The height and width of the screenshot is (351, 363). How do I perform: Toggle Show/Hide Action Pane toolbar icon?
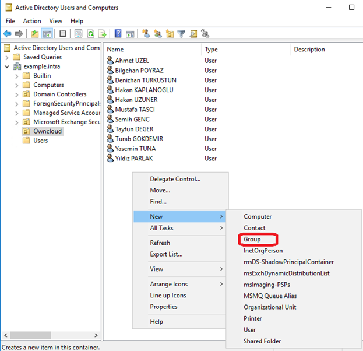point(130,34)
